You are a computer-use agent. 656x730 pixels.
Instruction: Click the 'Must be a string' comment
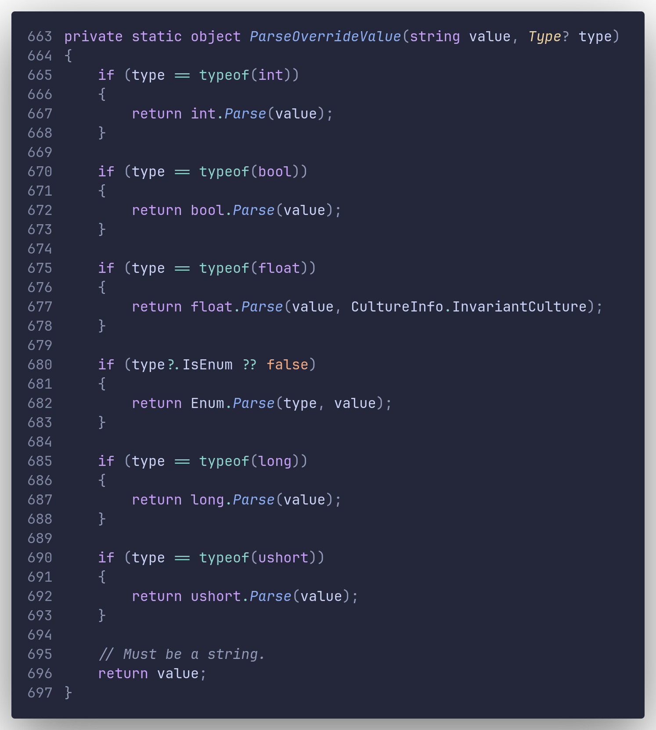pyautogui.click(x=182, y=654)
